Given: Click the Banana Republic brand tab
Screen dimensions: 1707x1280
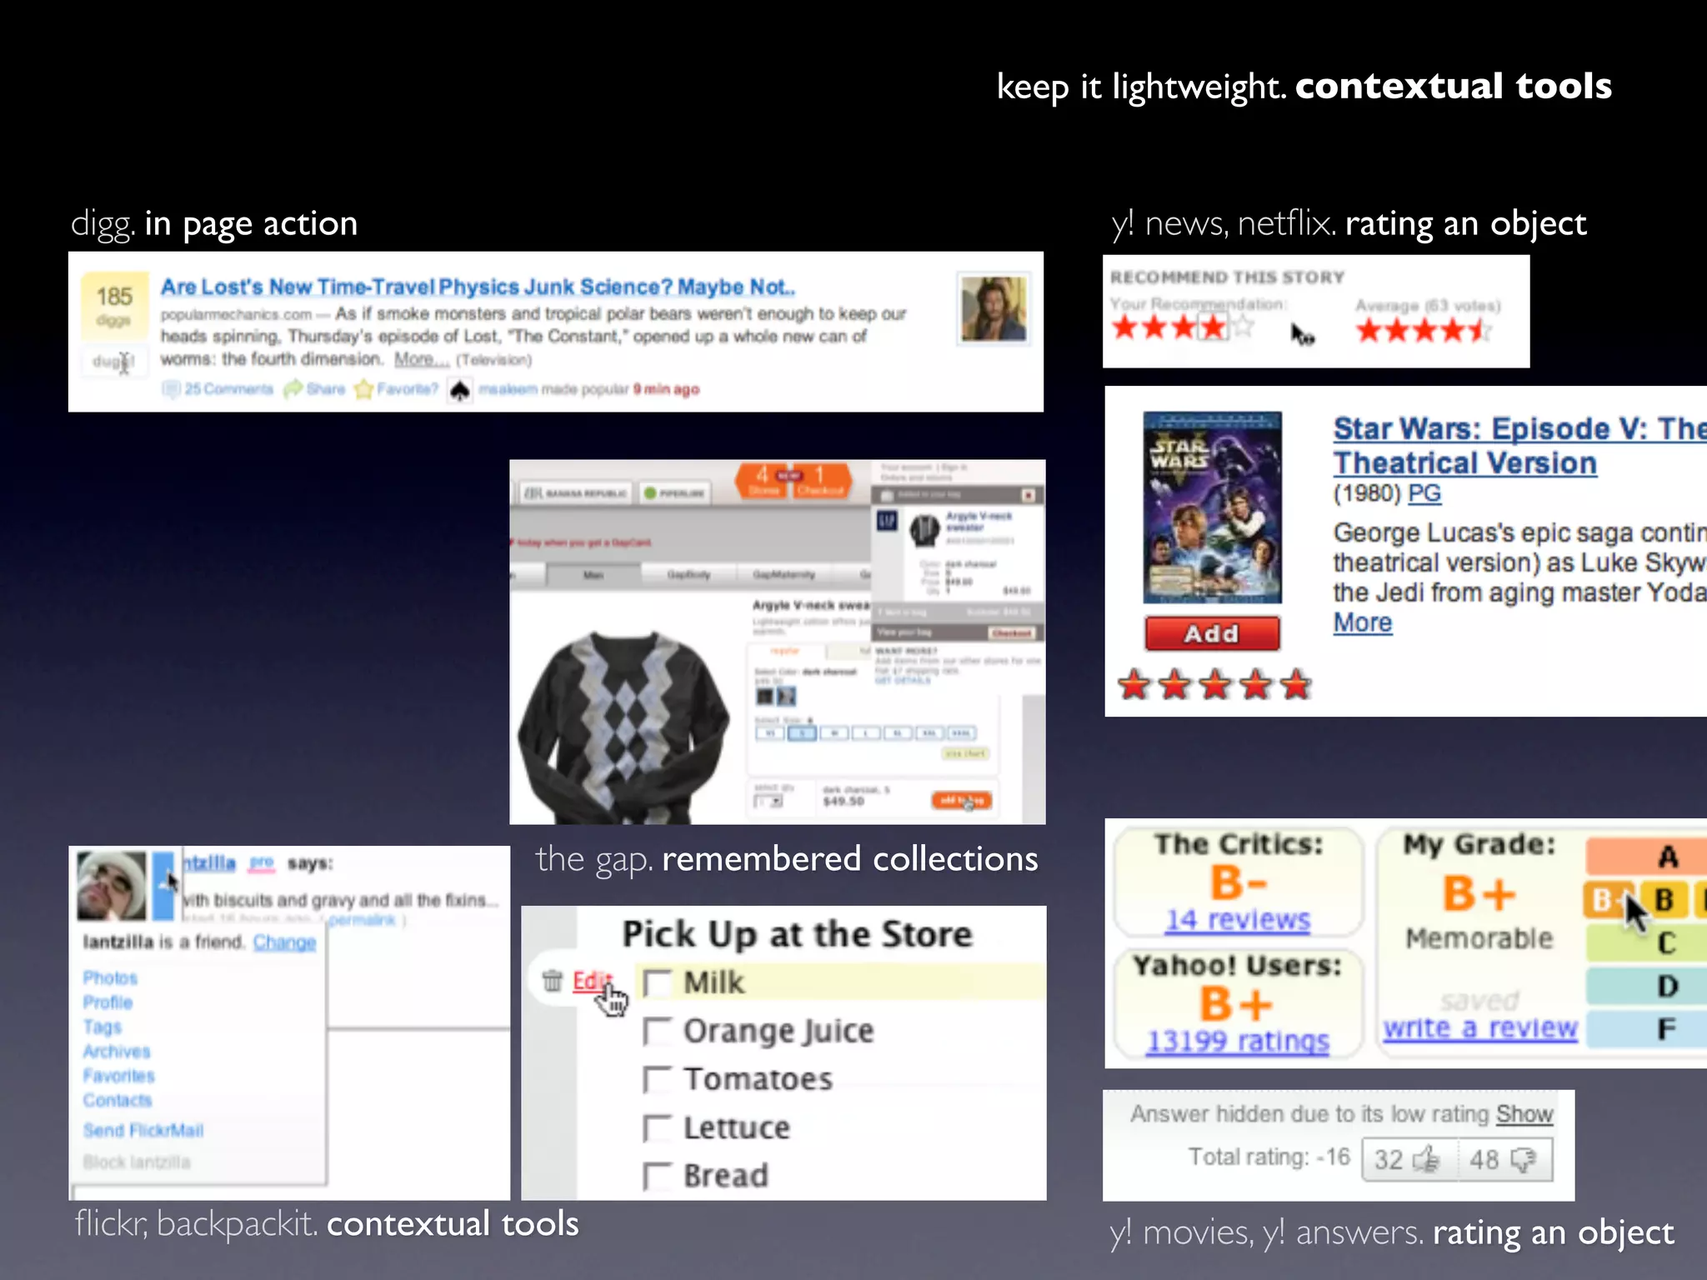Looking at the screenshot, I should pyautogui.click(x=576, y=492).
